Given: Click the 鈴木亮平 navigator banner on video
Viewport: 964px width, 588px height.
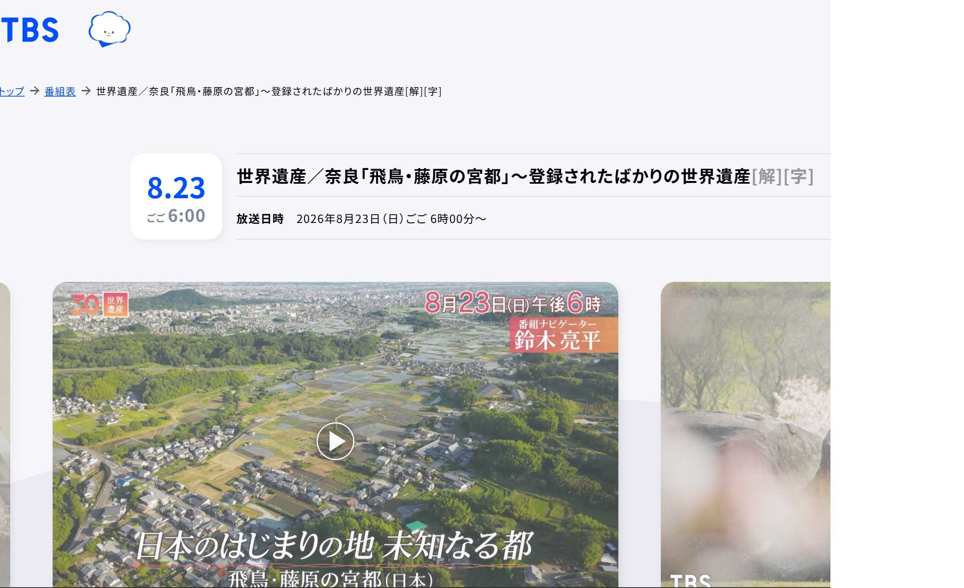Looking at the screenshot, I should tap(564, 335).
